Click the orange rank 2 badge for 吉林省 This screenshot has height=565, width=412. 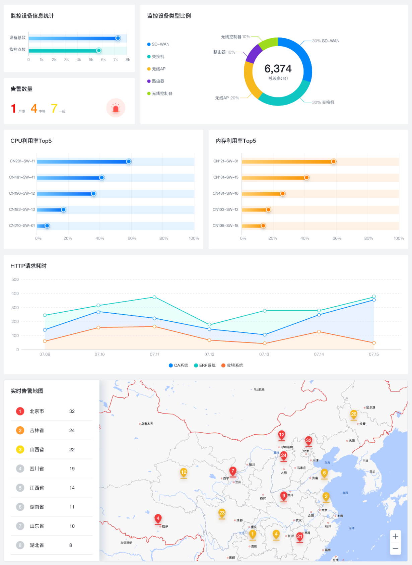coord(20,430)
